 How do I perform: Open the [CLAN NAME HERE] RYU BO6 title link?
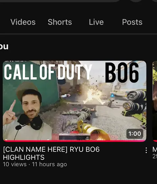51,153
